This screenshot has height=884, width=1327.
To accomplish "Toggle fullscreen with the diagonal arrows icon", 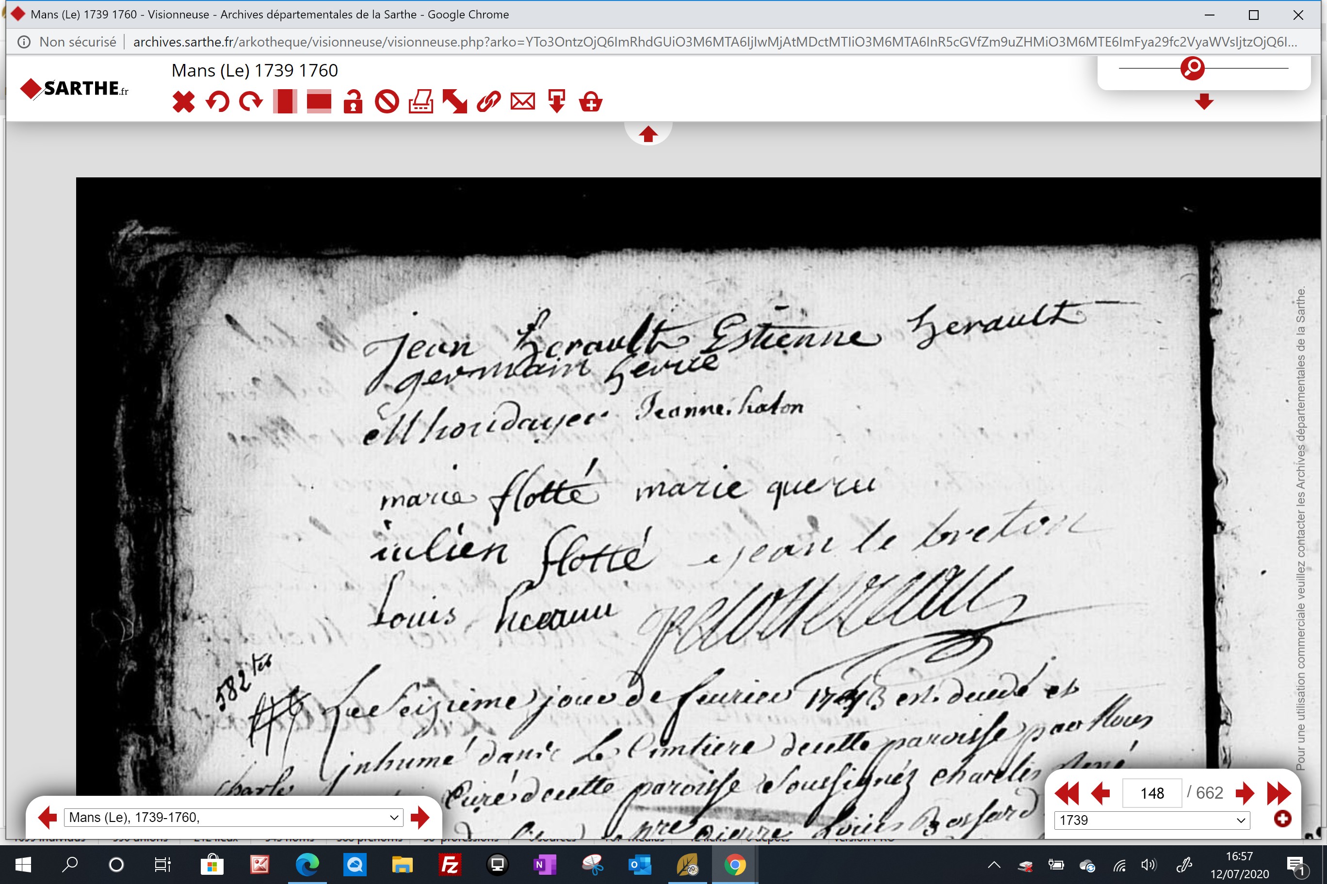I will [455, 102].
